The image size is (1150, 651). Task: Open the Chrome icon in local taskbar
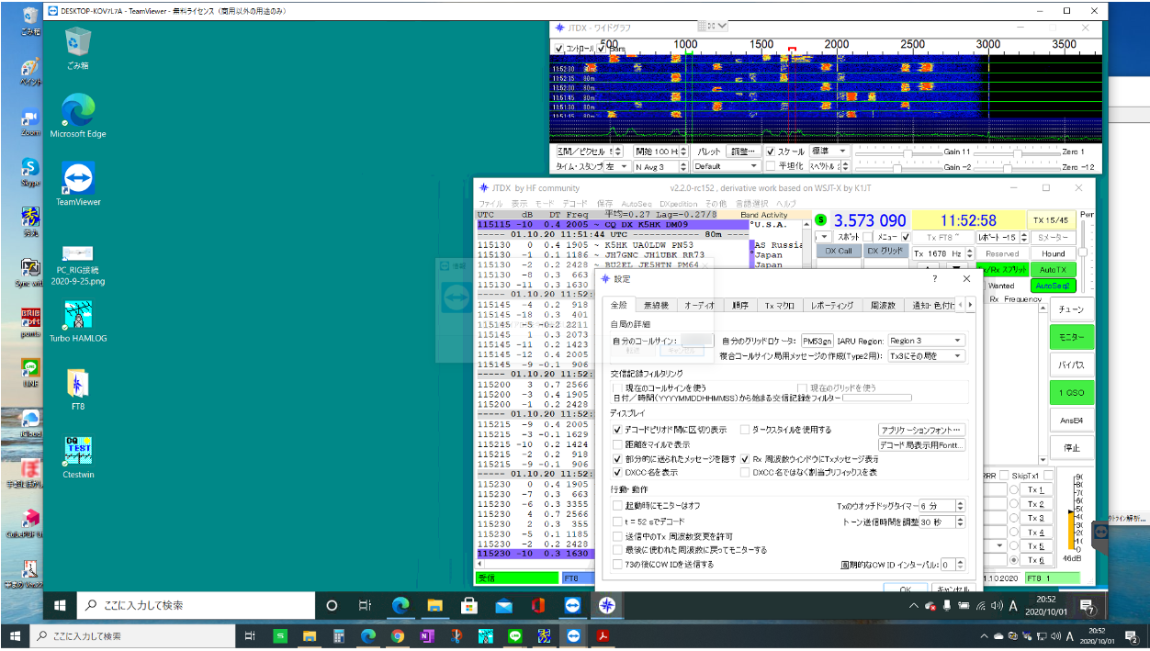[397, 635]
